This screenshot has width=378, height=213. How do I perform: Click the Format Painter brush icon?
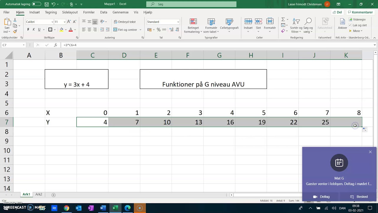[15, 31]
